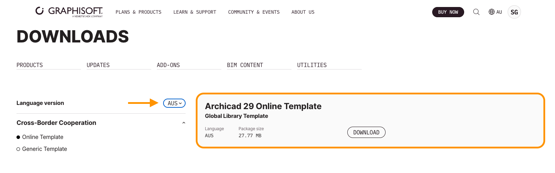Select the Generic Template radio option
This screenshot has width=555, height=173.
(18, 149)
